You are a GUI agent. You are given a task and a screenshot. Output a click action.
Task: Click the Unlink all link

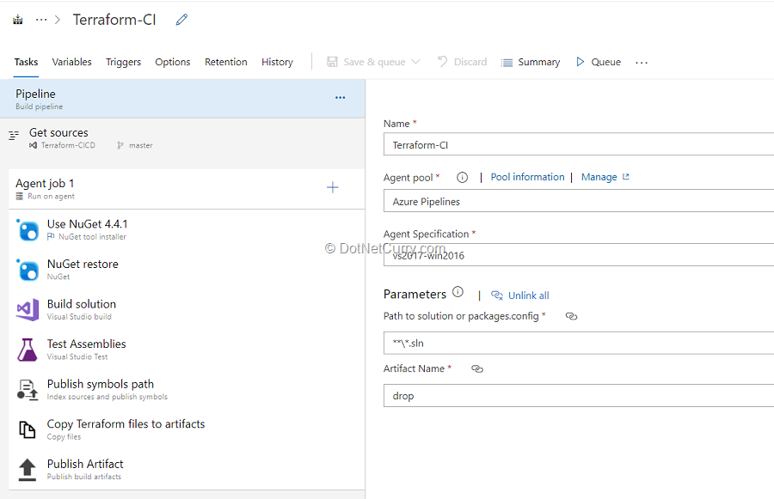click(528, 295)
